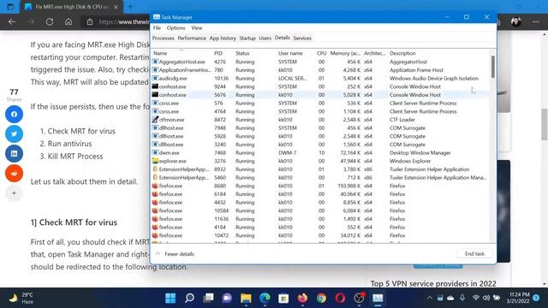Viewport: 548px width, 308px height.
Task: Sort by CPU column header
Action: (x=321, y=53)
